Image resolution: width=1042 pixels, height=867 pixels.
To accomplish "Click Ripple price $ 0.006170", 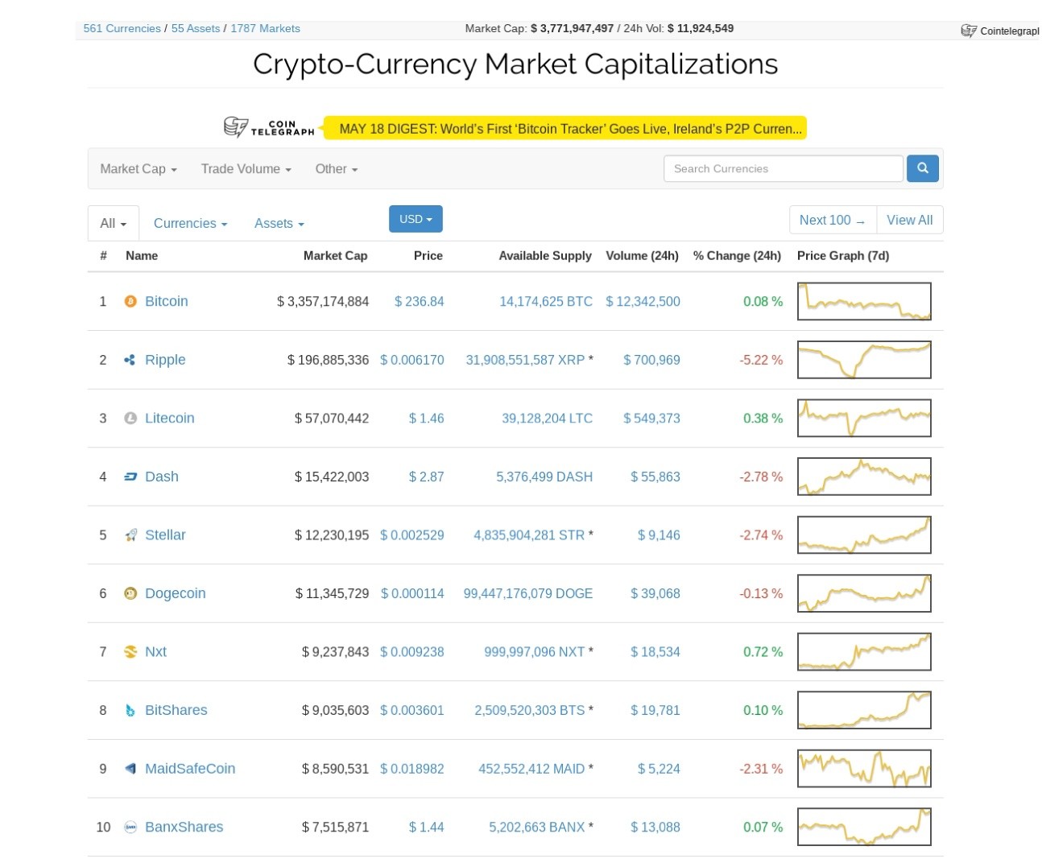I will [x=411, y=360].
